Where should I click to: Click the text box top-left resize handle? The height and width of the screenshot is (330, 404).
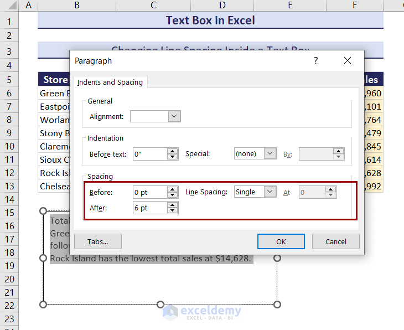(x=43, y=211)
